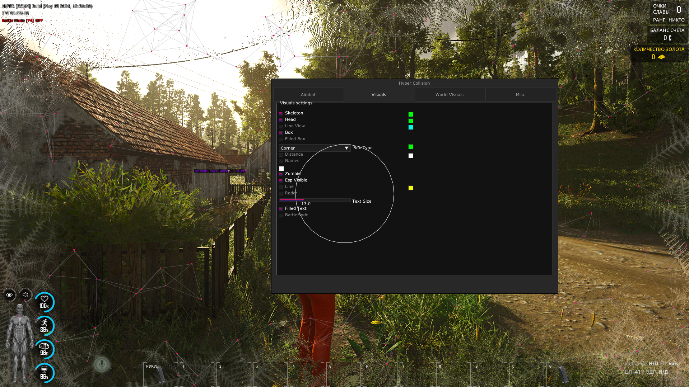Open the World Visuals tab
This screenshot has width=689, height=387.
tap(449, 95)
